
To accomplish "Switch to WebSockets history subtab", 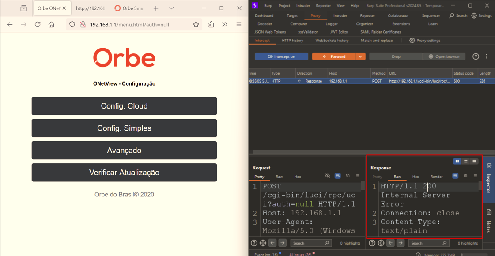I will pyautogui.click(x=332, y=41).
